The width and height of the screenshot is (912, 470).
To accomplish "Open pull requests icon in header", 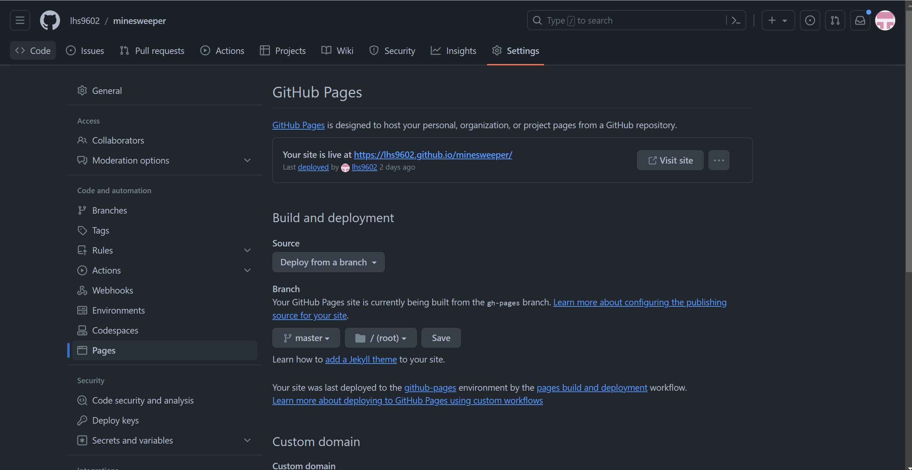I will tap(835, 20).
